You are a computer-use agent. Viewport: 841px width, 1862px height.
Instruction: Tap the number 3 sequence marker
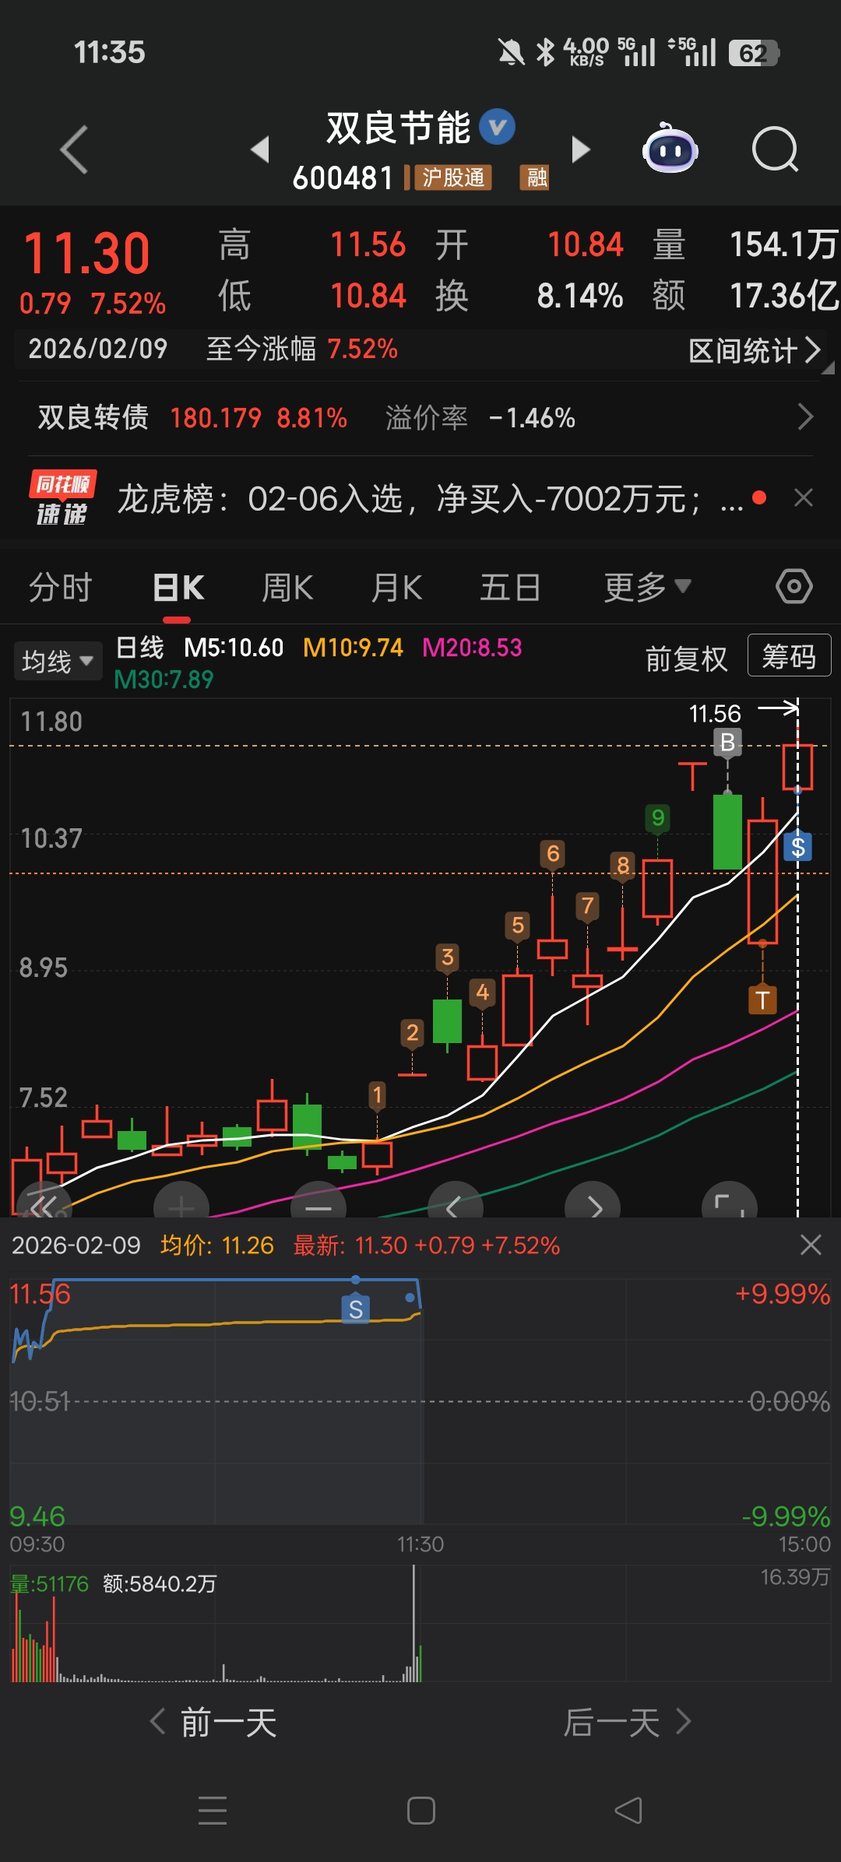point(447,957)
